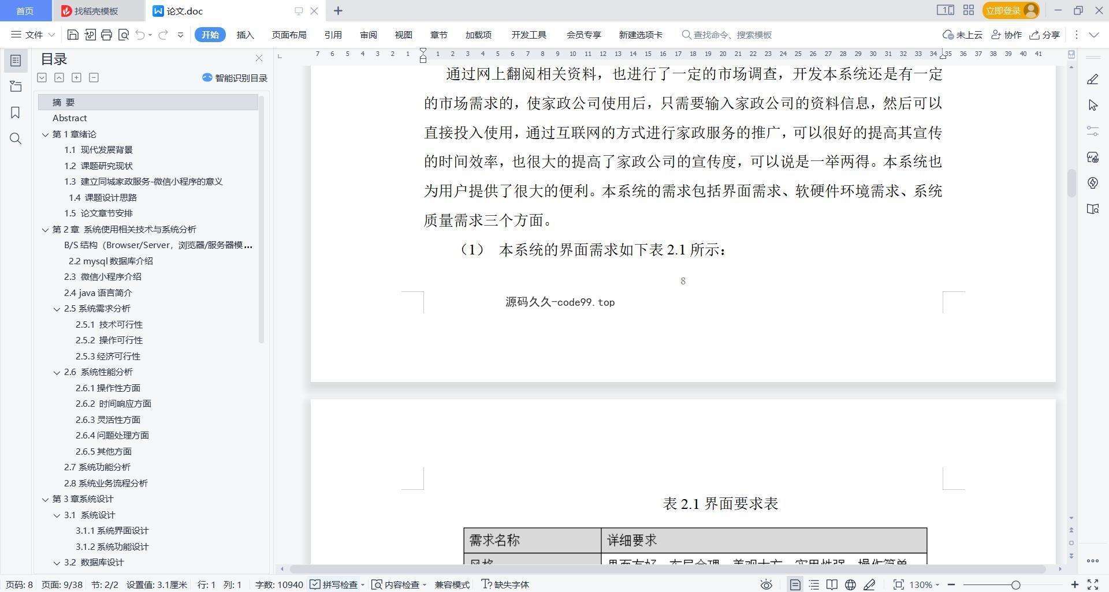
Task: Collapse ribbon chevron at top right
Action: pos(1093,35)
